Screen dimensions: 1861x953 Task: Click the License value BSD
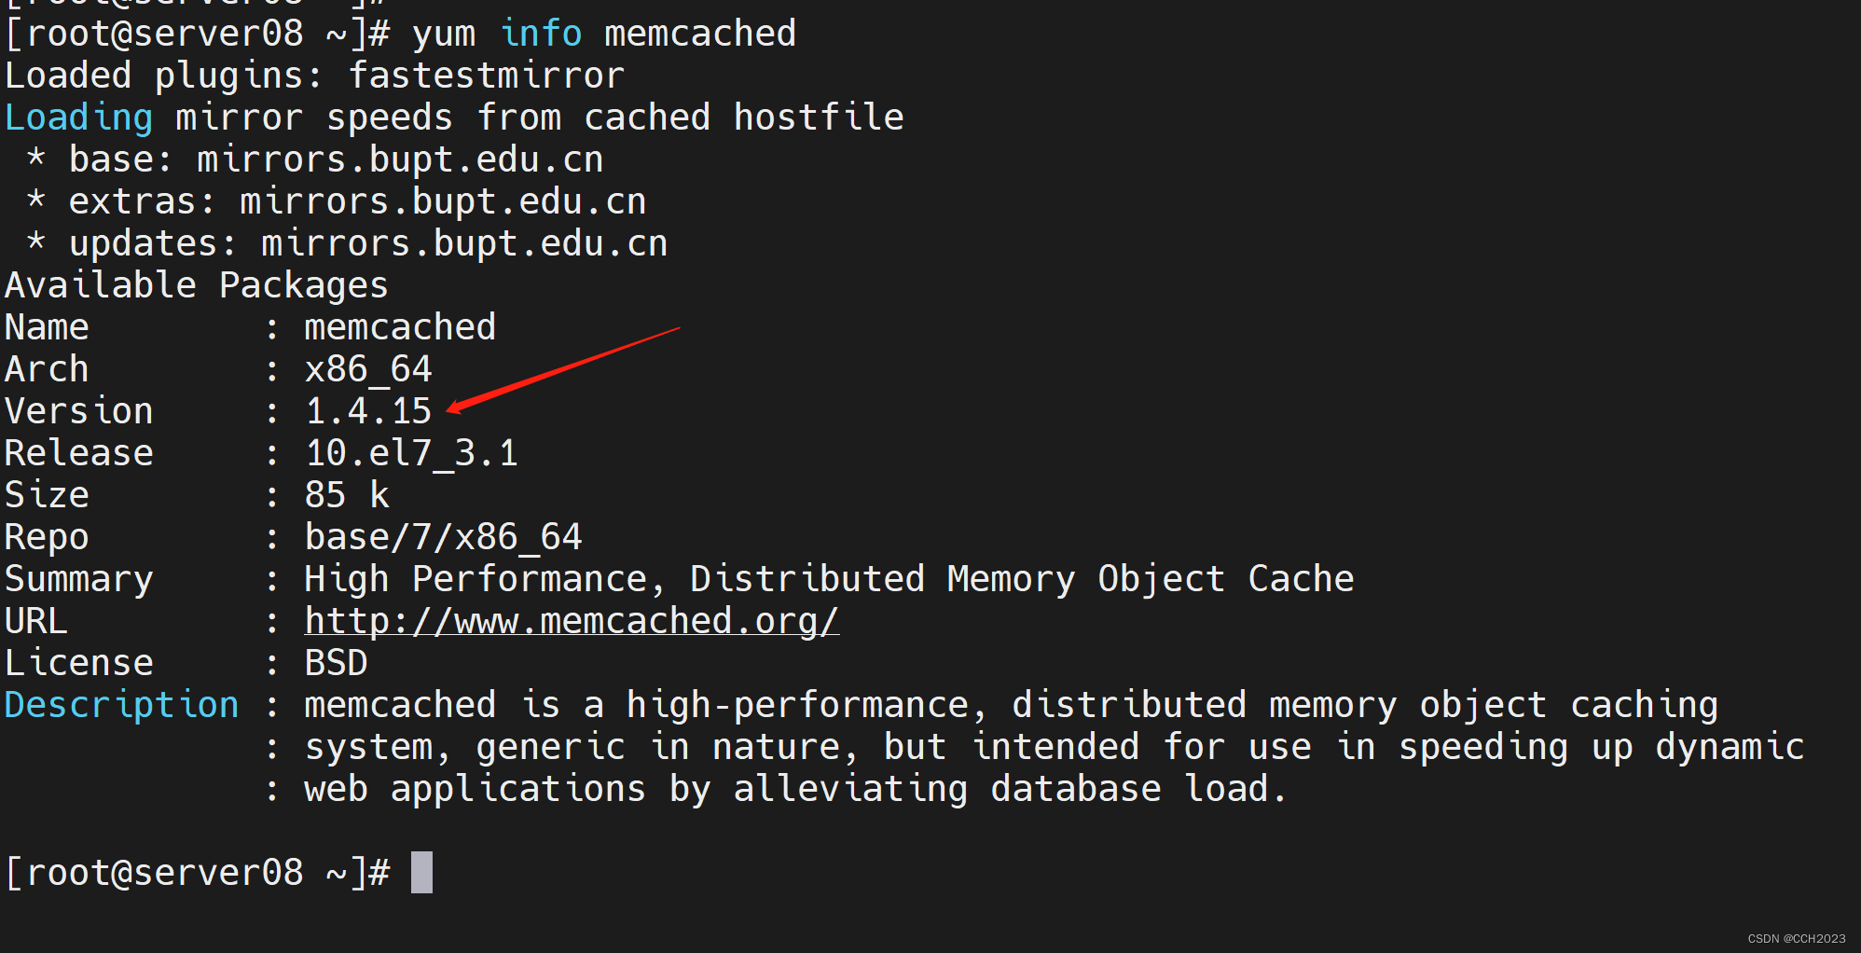coord(336,663)
